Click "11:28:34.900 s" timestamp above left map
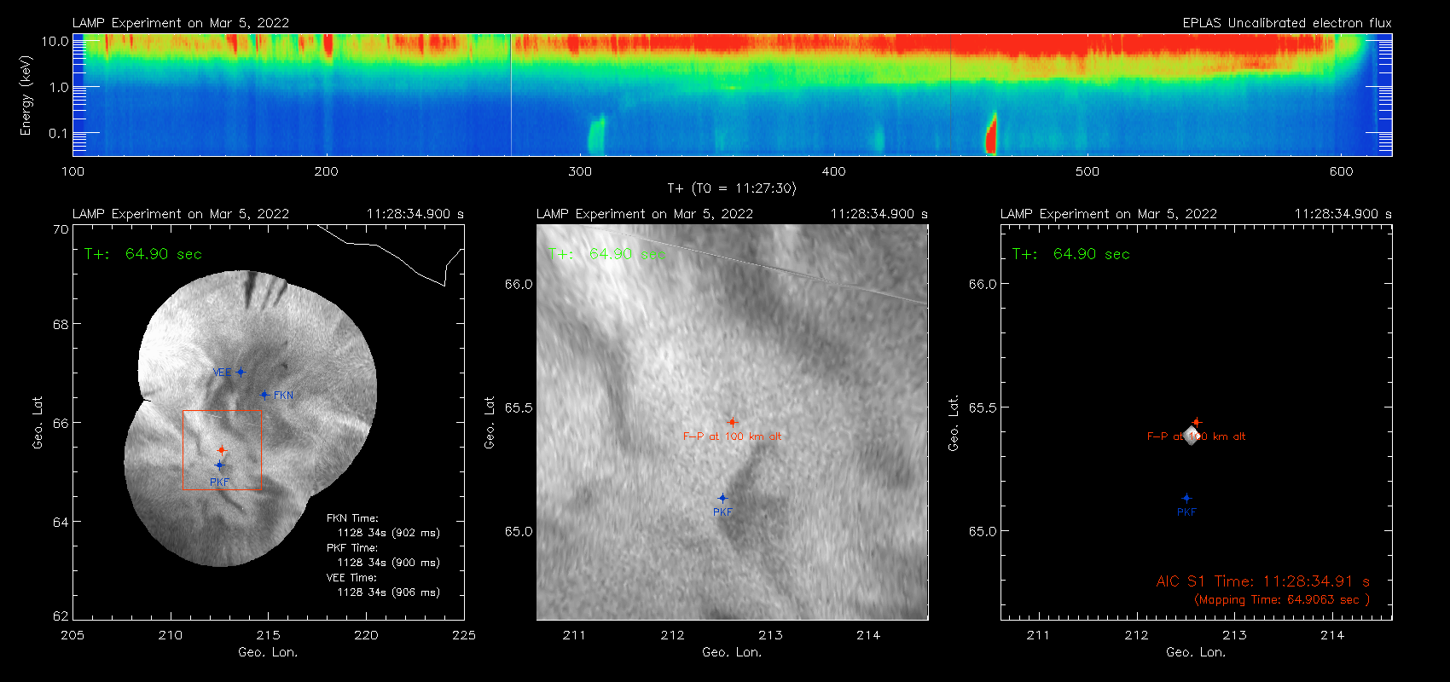This screenshot has width=1450, height=682. pyautogui.click(x=415, y=214)
